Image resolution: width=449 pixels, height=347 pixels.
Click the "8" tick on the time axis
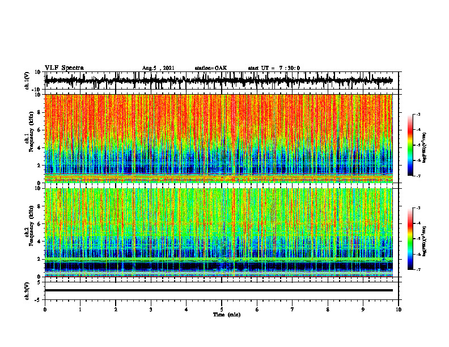coord(328,310)
